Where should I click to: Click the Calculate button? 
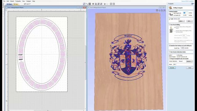pyautogui.click(x=172, y=68)
